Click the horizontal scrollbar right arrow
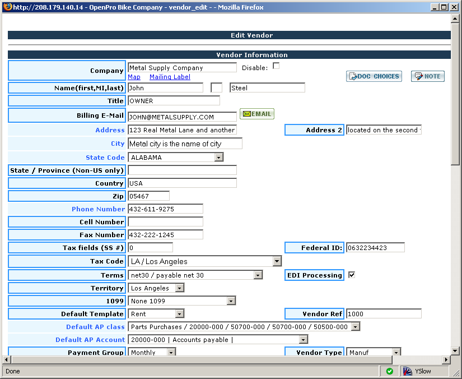Image resolution: width=462 pixels, height=379 pixels. click(x=446, y=359)
